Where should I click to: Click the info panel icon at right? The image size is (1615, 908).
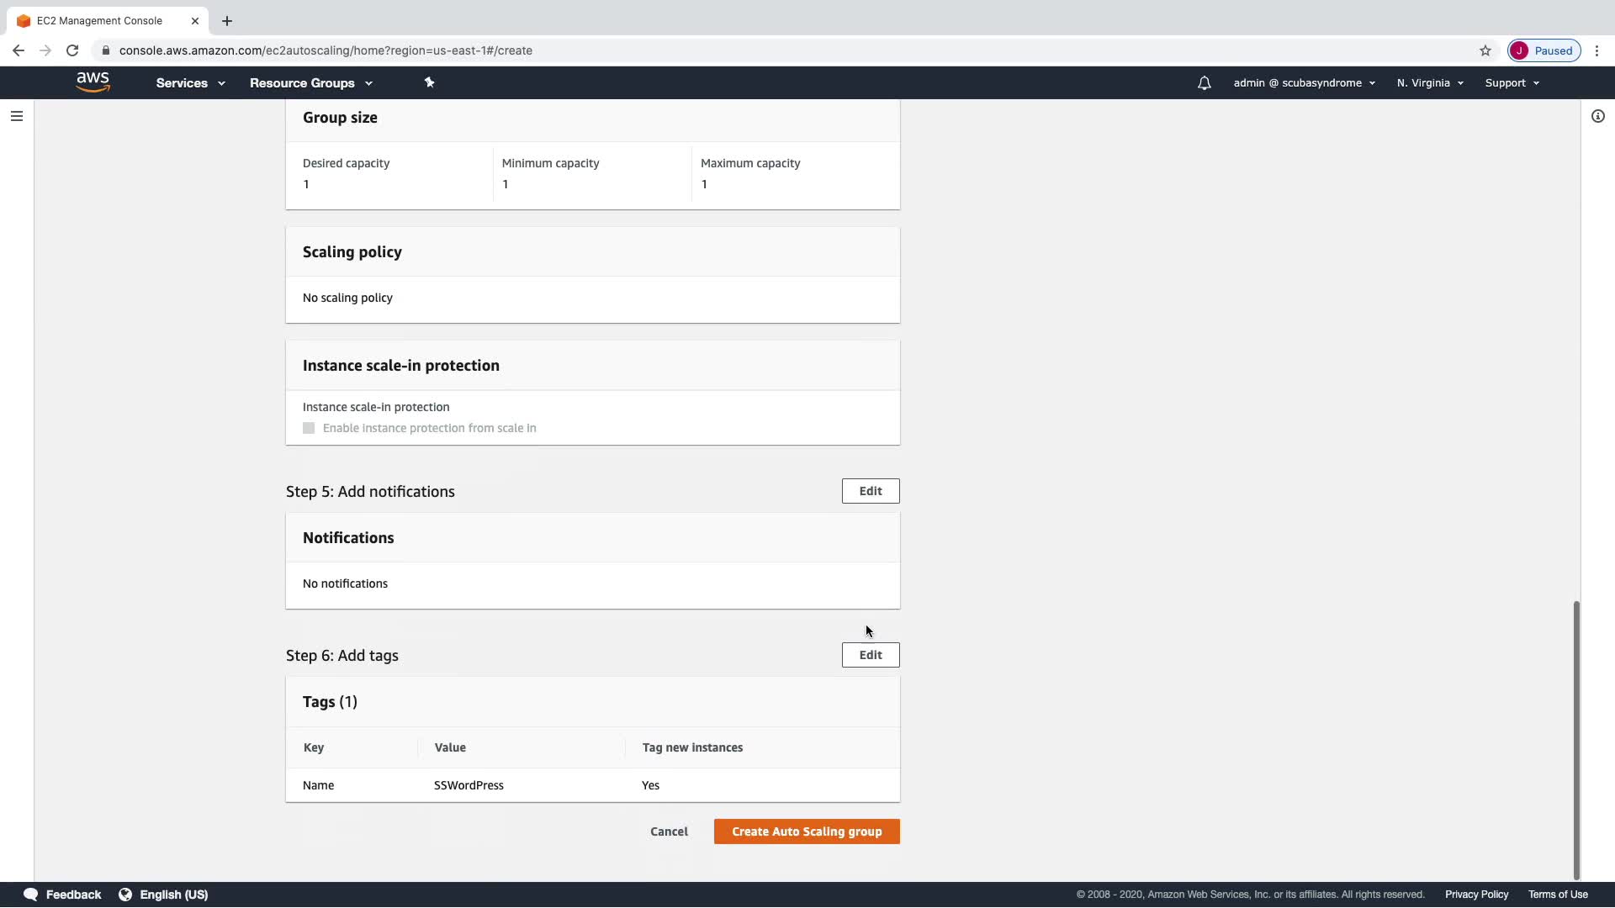(1597, 116)
